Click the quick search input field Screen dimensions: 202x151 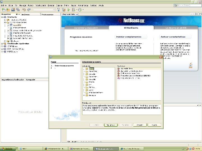(x=189, y=5)
